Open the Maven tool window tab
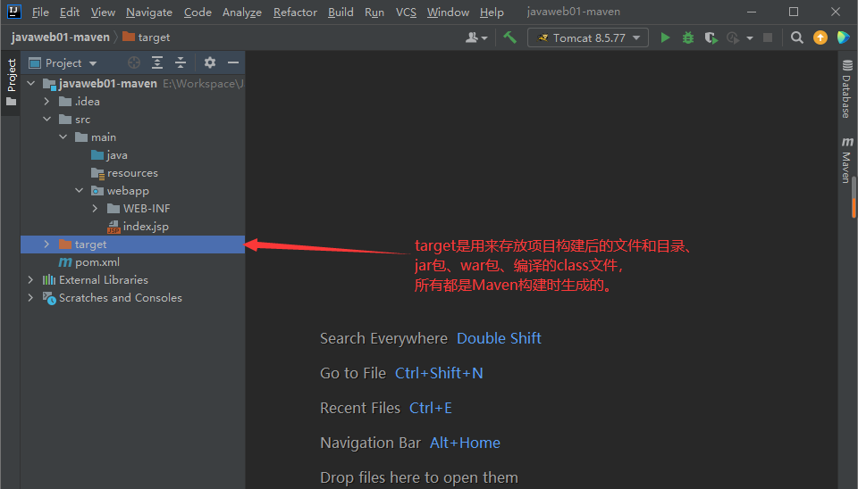 coord(846,160)
